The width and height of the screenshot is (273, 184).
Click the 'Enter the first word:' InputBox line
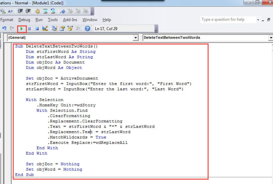(x=109, y=84)
